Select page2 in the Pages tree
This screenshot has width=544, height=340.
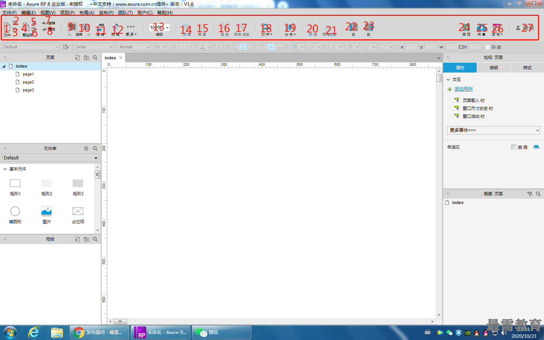[x=28, y=82]
